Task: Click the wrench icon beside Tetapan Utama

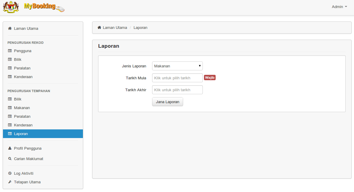Action: (x=10, y=182)
